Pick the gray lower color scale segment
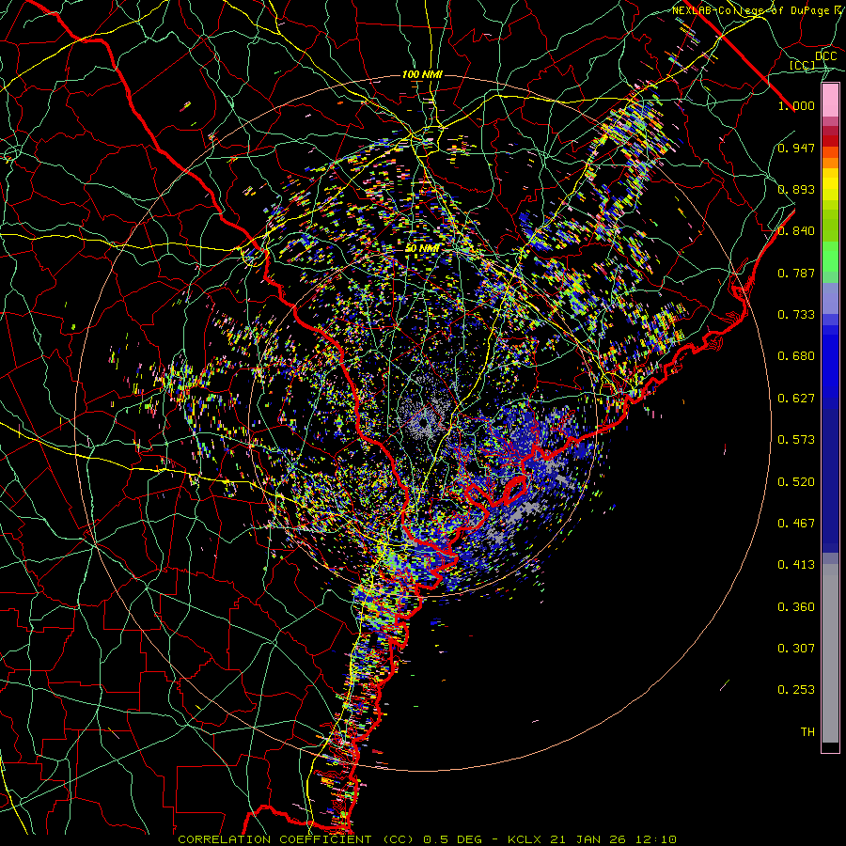 click(830, 653)
